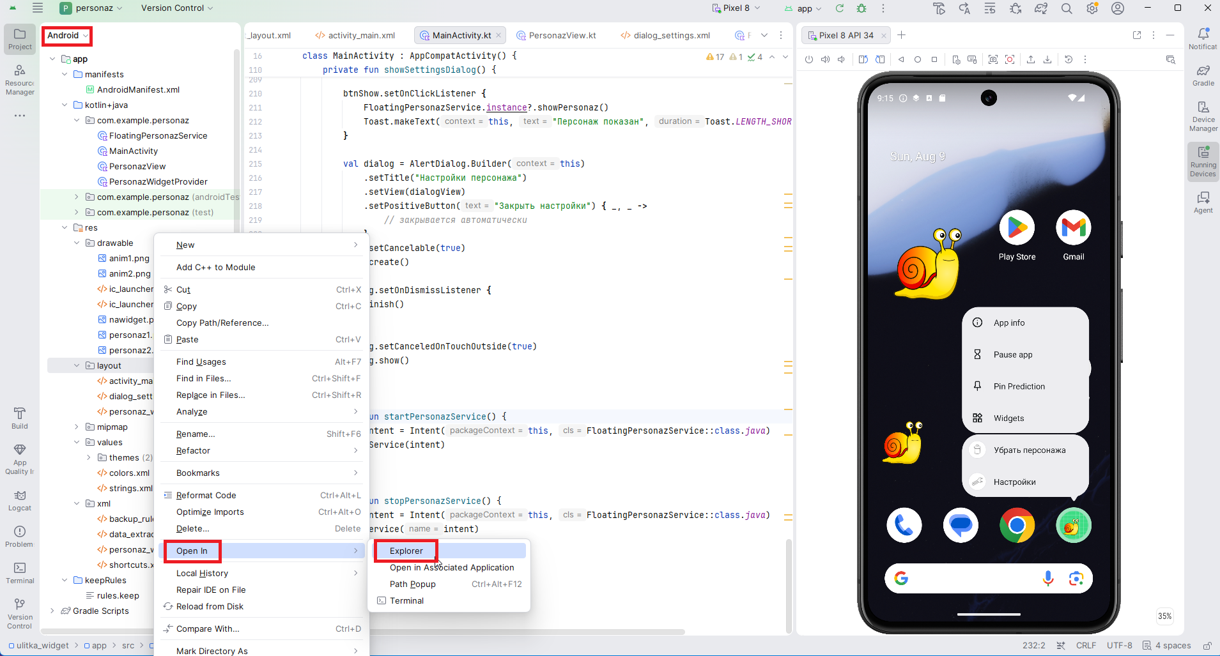Expand the Gradle Scripts node
Screen dimensions: 1220x656
pyautogui.click(x=52, y=611)
